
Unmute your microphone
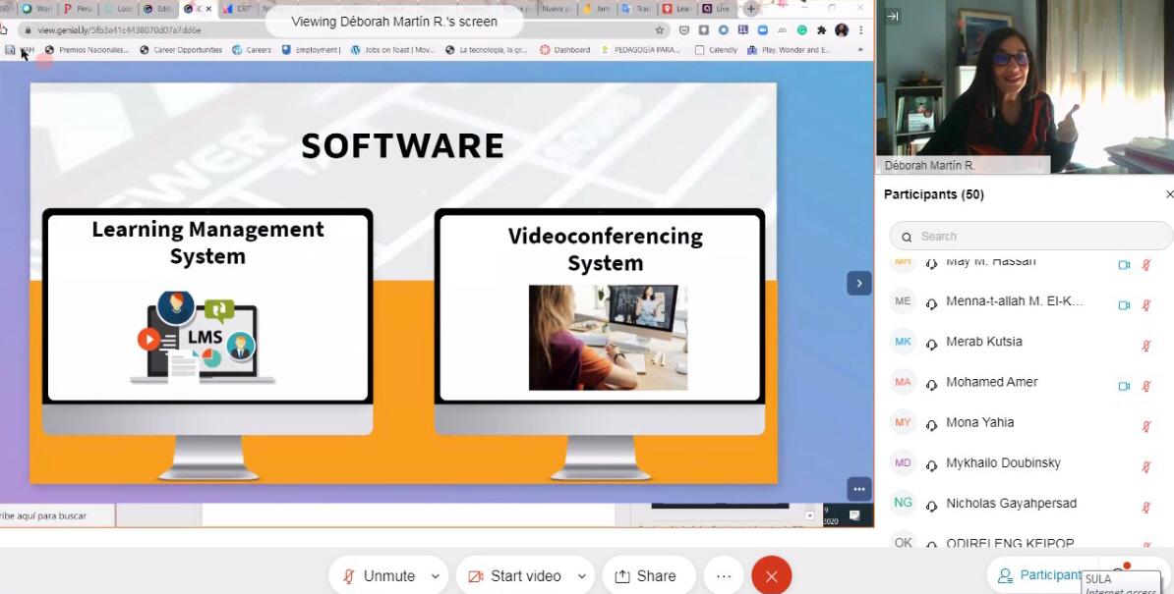coord(379,576)
